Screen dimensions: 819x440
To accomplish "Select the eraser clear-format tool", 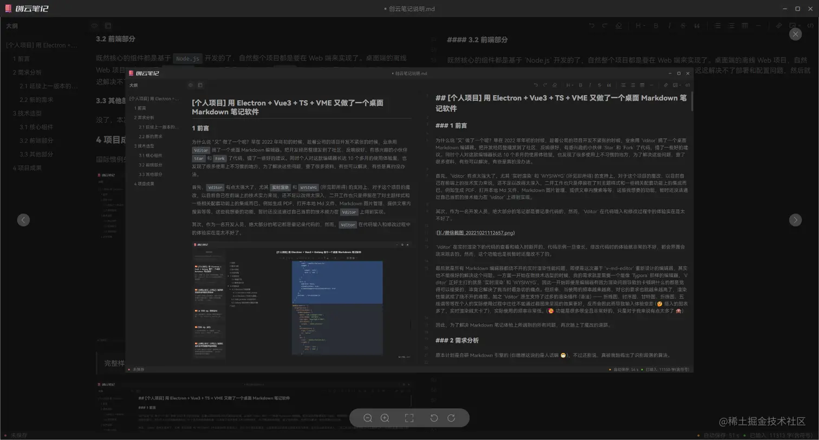I will click(619, 25).
